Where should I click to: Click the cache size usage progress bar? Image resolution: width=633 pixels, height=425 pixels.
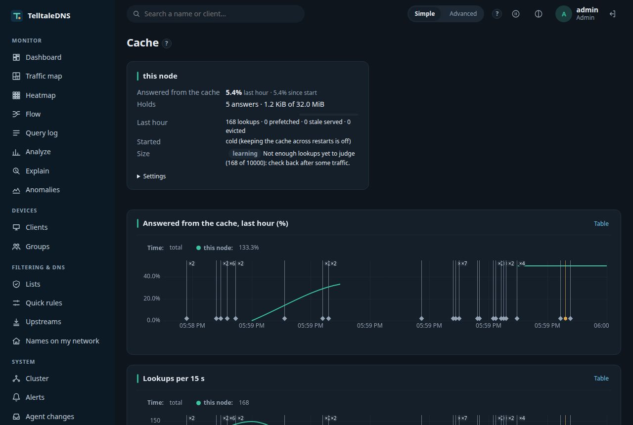click(x=329, y=115)
